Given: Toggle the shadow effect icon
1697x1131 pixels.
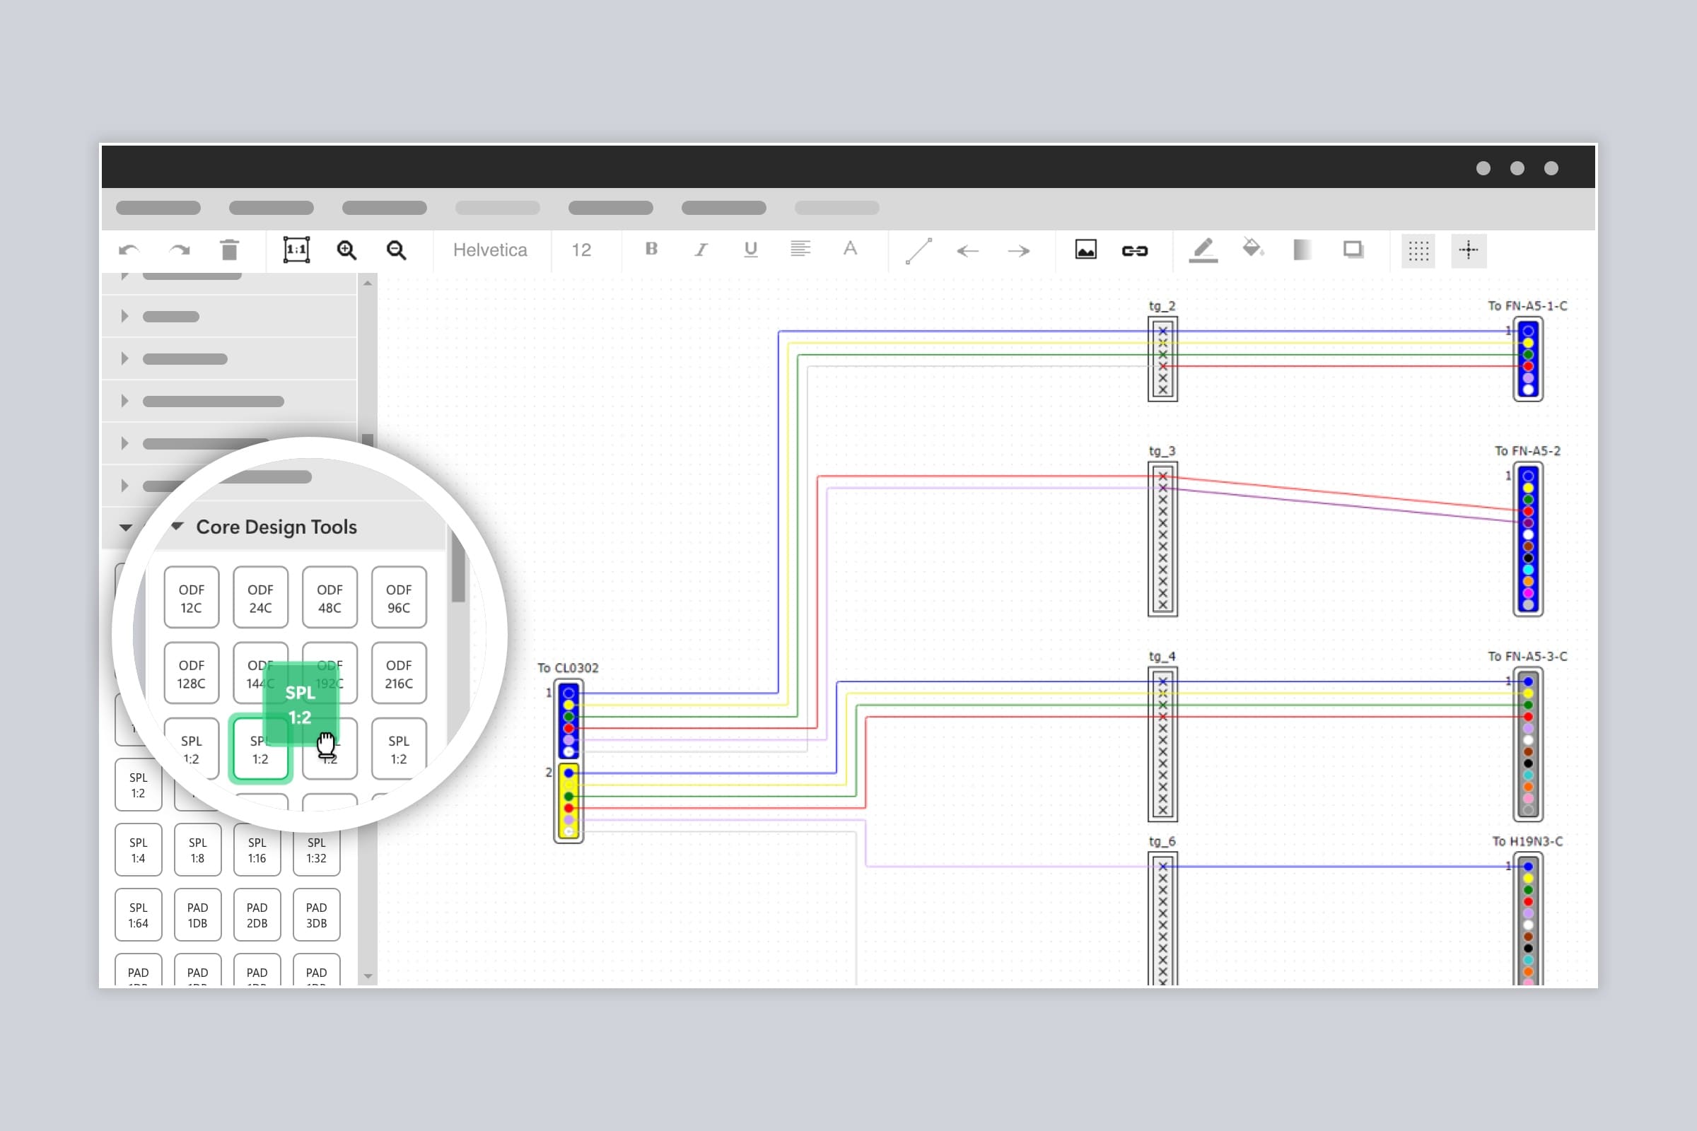Looking at the screenshot, I should [x=1353, y=250].
